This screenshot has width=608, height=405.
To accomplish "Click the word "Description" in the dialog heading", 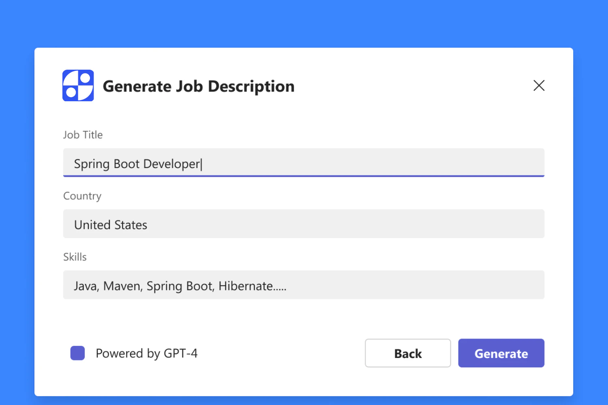I will tap(251, 87).
